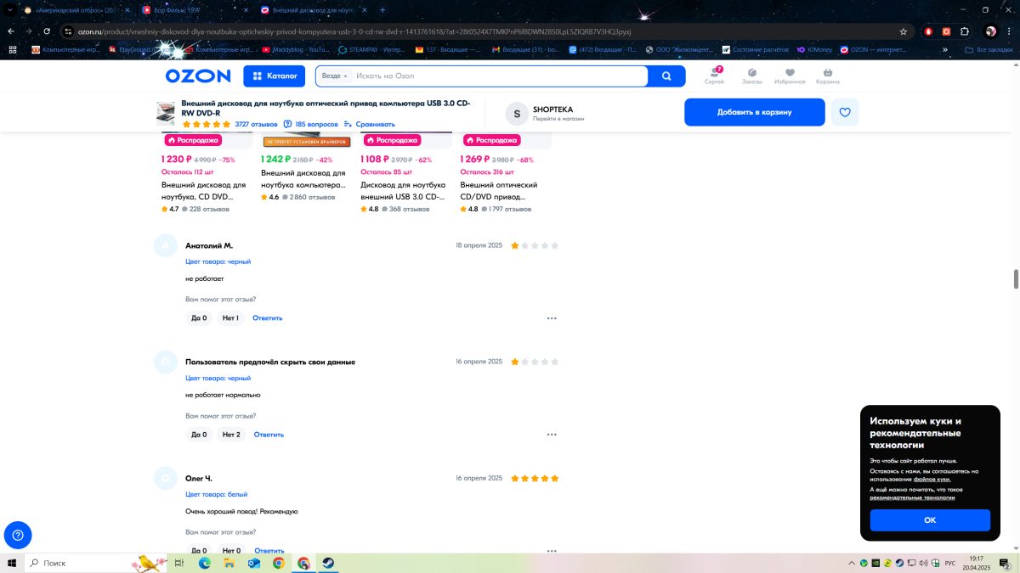Accept cookies with the OK button
Image resolution: width=1020 pixels, height=573 pixels.
pyautogui.click(x=930, y=520)
